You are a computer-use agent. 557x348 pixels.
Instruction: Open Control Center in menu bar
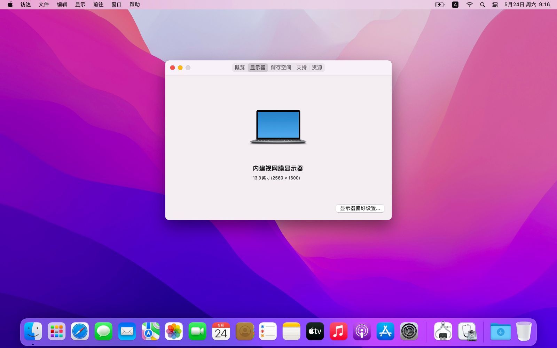coord(495,5)
